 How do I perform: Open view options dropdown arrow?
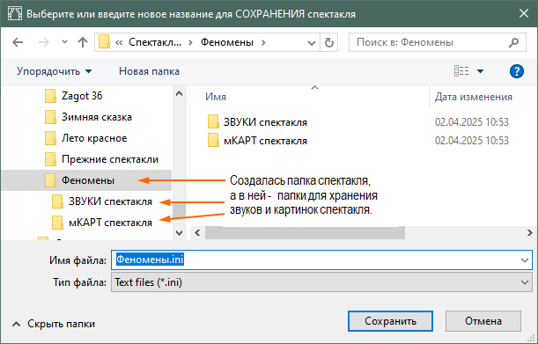[480, 71]
